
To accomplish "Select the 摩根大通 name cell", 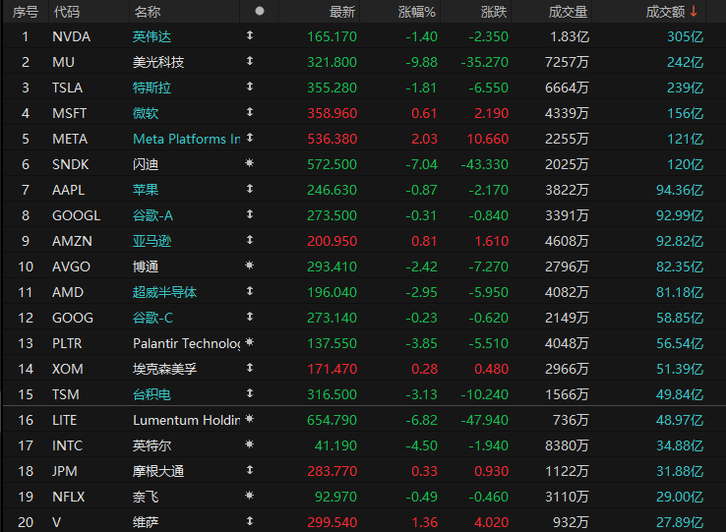I will 158,471.
